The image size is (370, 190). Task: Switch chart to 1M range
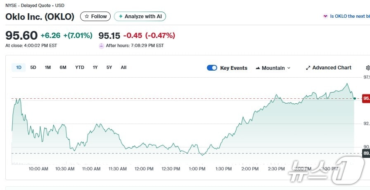pos(48,67)
